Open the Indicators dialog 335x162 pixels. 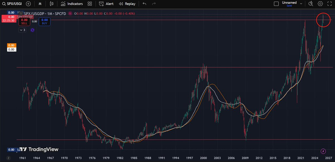(72, 4)
